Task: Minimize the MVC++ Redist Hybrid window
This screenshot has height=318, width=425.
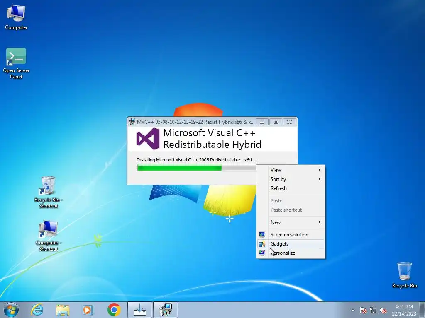Action: pos(262,122)
